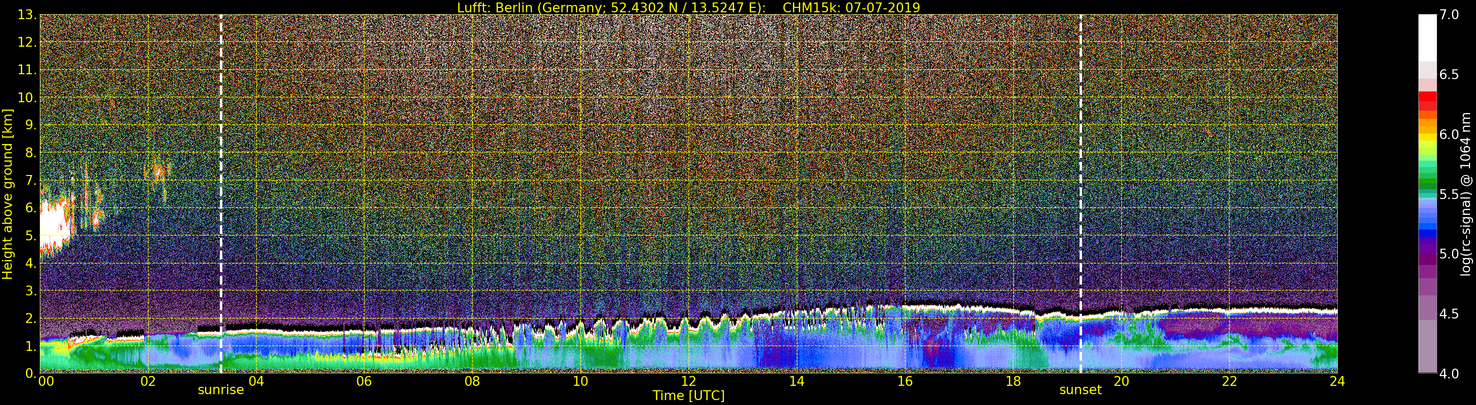Click the time tick label '16'
This screenshot has height=405, width=1476.
point(905,381)
